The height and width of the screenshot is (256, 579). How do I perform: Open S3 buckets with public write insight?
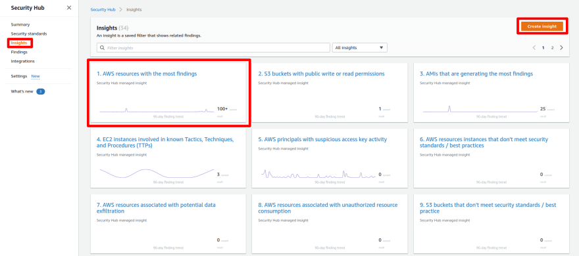321,74
